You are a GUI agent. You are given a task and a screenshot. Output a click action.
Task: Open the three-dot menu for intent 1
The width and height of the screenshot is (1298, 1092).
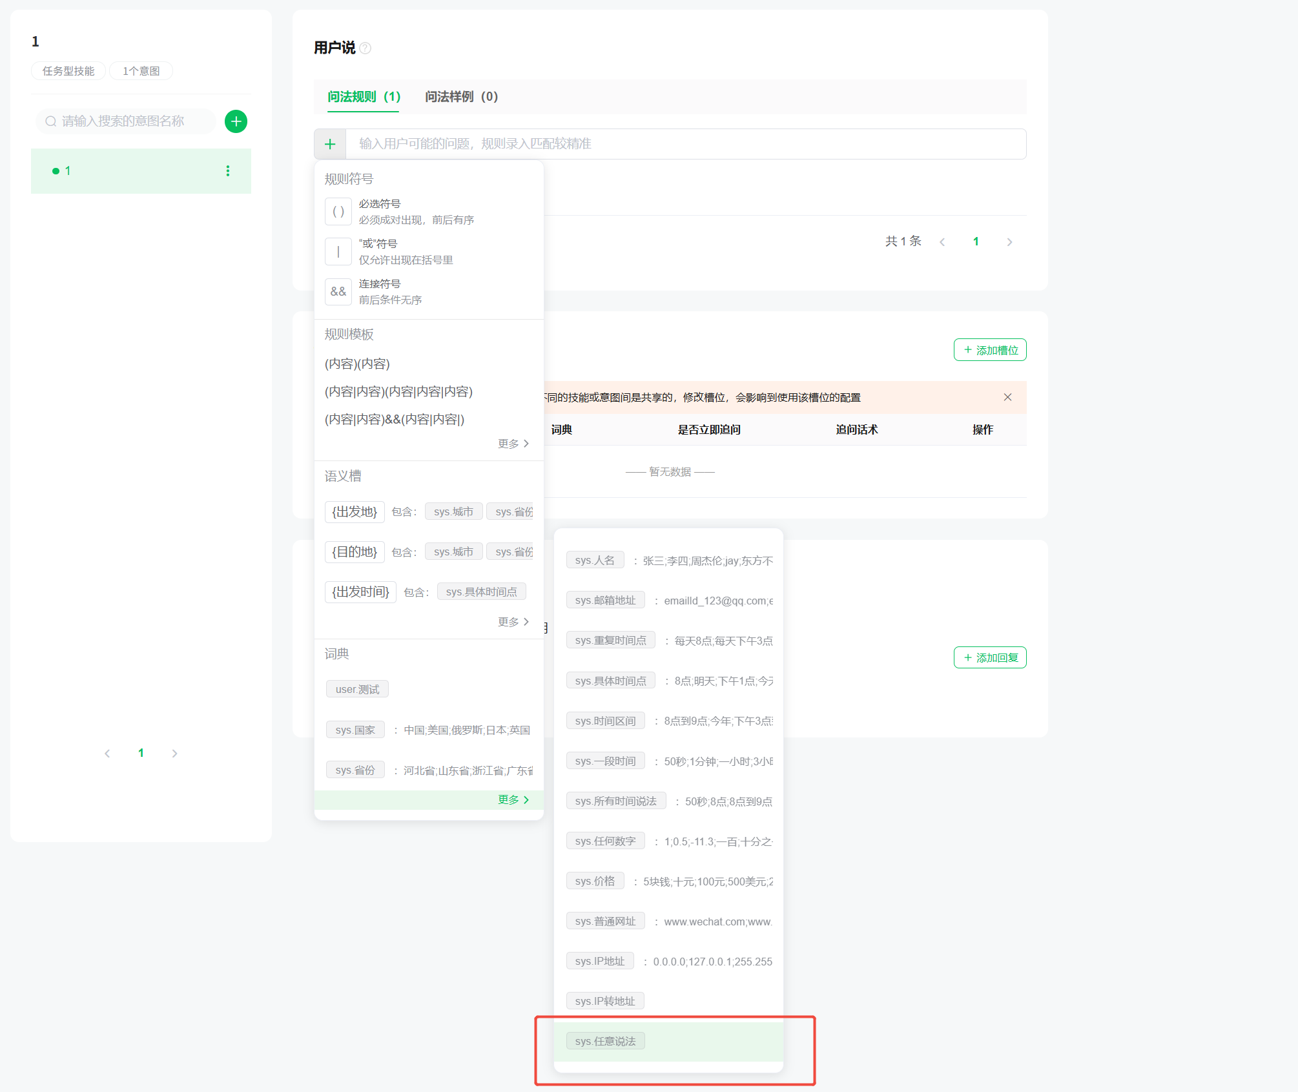pyautogui.click(x=227, y=170)
